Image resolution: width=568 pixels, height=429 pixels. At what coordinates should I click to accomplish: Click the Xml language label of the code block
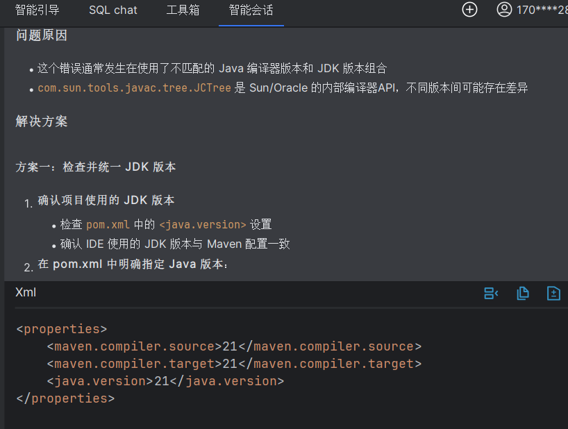point(26,293)
